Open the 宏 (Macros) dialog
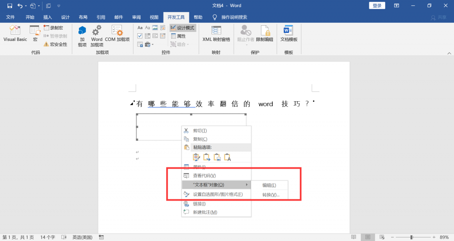The width and height of the screenshot is (454, 241). (x=35, y=33)
